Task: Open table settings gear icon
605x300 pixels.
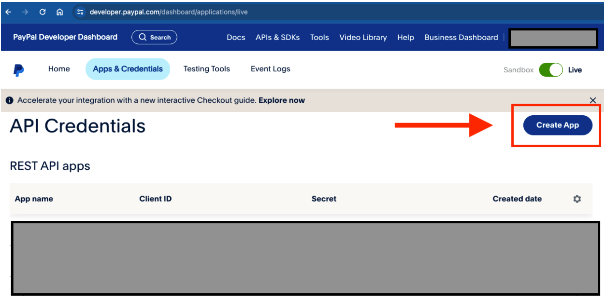Action: (577, 199)
